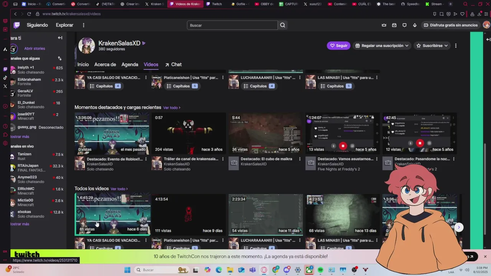Select the Videos channel tab
Viewport: 491px width, 276px height.
pos(151,64)
